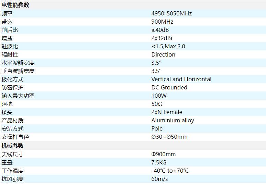The height and width of the screenshot is (185, 266).
Task: Select the DC Grounded lightning protection value
Action: pyautogui.click(x=169, y=88)
